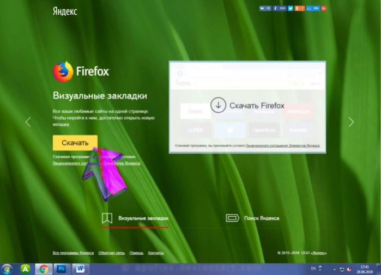
Task: Click the EN language indicator
Action: tap(313, 268)
